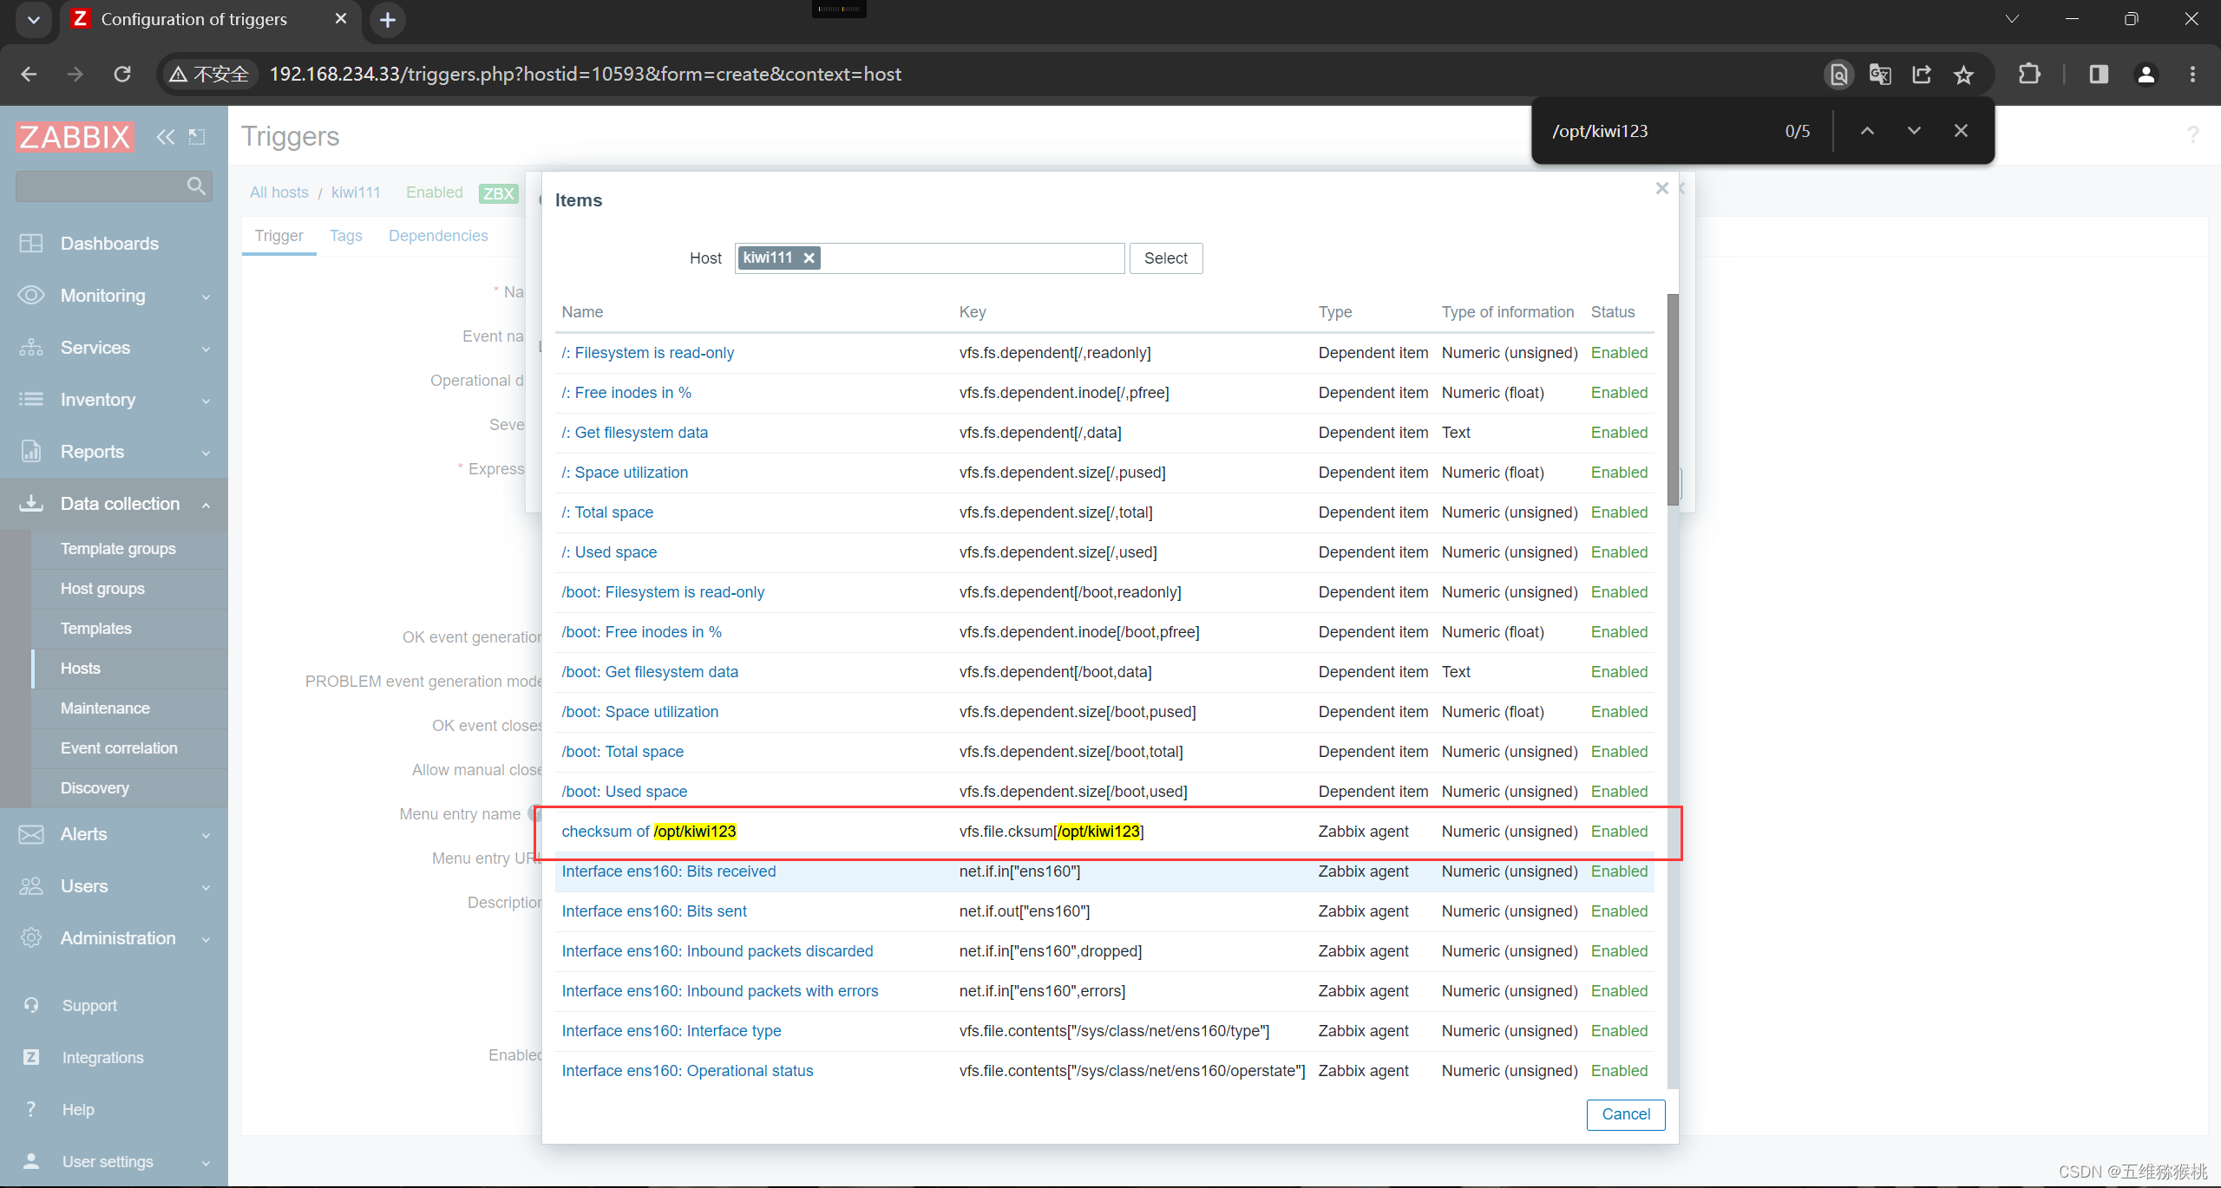Select the checksum of /opt/kiwi123 item
2221x1188 pixels.
pos(649,832)
